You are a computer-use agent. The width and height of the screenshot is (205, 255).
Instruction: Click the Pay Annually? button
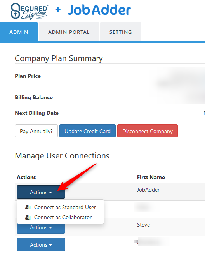pyautogui.click(x=36, y=131)
